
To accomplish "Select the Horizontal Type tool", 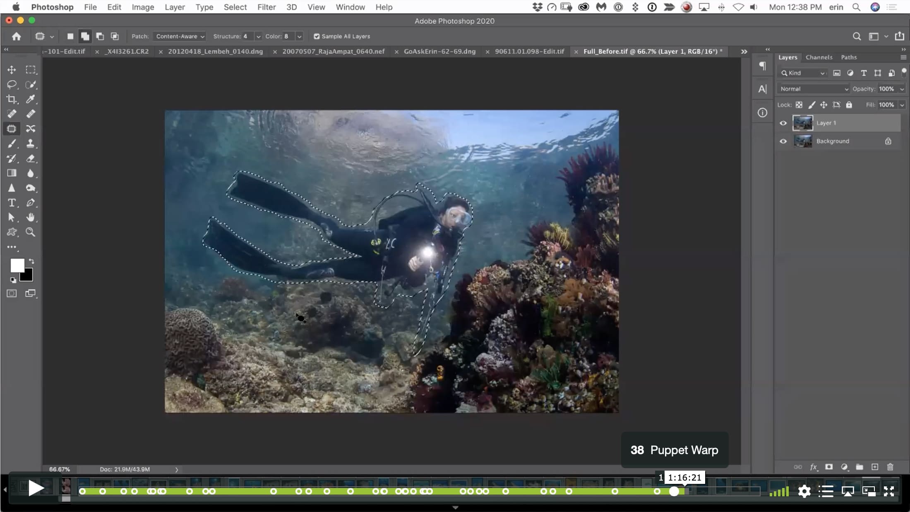I will coord(12,203).
